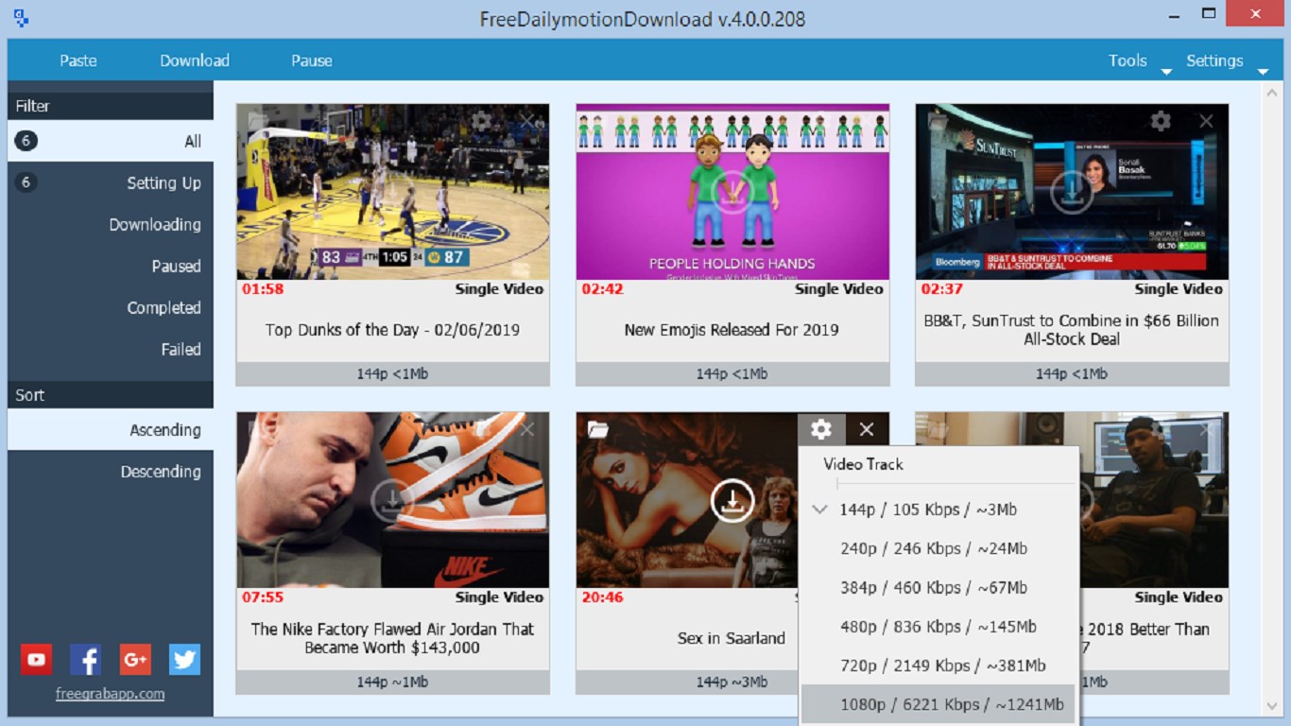Click the 07:55 duration label

pyautogui.click(x=263, y=597)
